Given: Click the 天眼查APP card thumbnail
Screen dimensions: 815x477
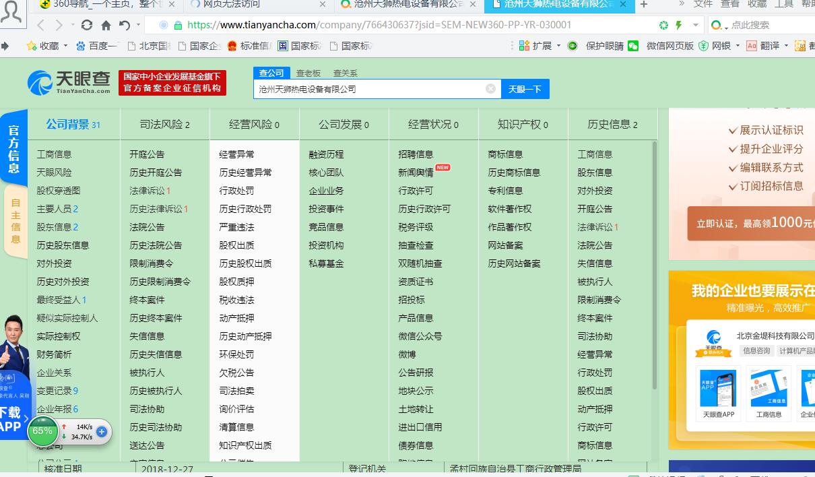Looking at the screenshot, I should coord(718,393).
